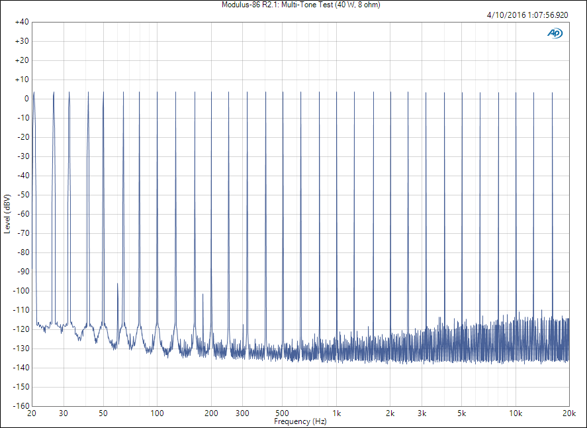The width and height of the screenshot is (587, 428).
Task: Click the -40 level axis value
Action: click(23, 176)
